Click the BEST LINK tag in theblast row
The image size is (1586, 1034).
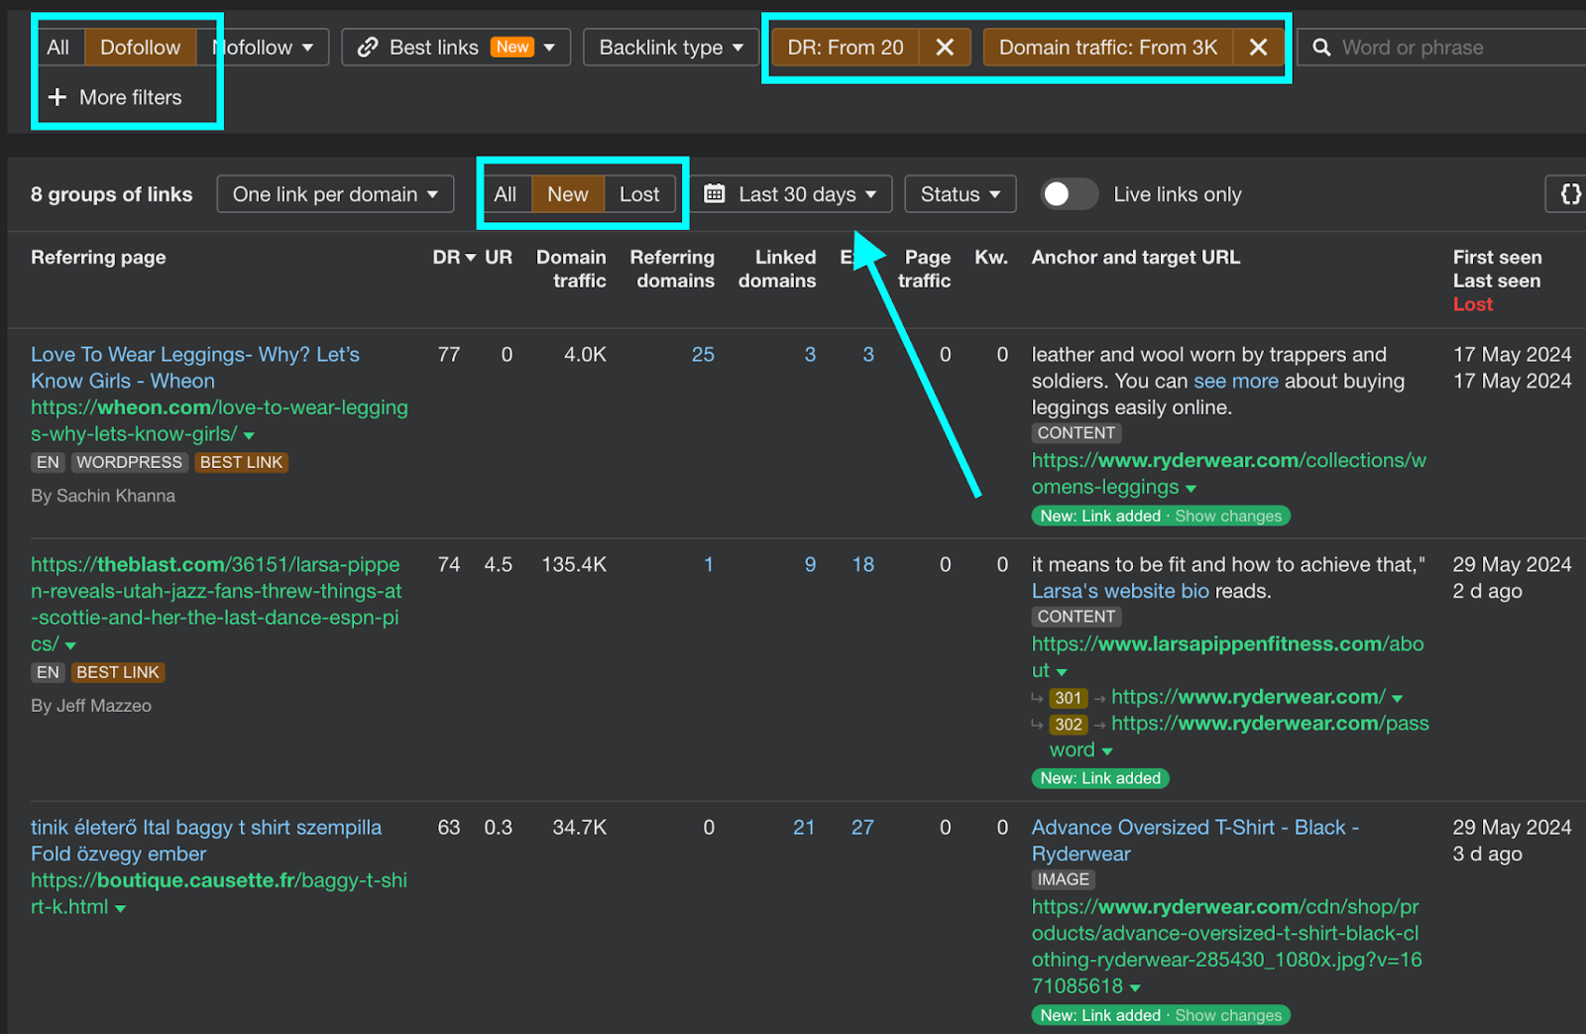pos(118,672)
